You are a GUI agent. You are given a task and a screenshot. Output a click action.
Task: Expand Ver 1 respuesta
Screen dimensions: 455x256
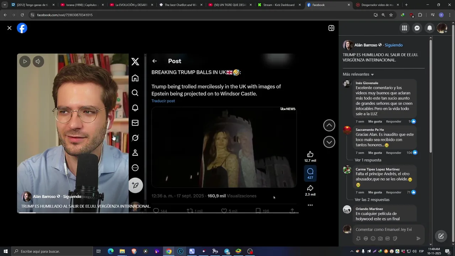(368, 160)
